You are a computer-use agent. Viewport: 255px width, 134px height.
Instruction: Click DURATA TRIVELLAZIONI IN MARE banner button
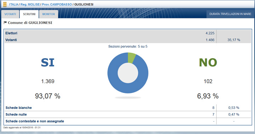[230, 14]
